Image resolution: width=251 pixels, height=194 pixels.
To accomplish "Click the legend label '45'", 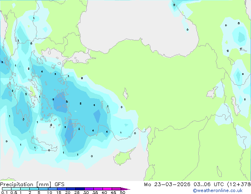I will pos(113,192).
